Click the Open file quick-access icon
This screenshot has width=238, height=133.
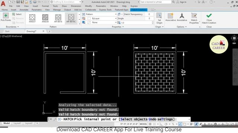[14, 2]
